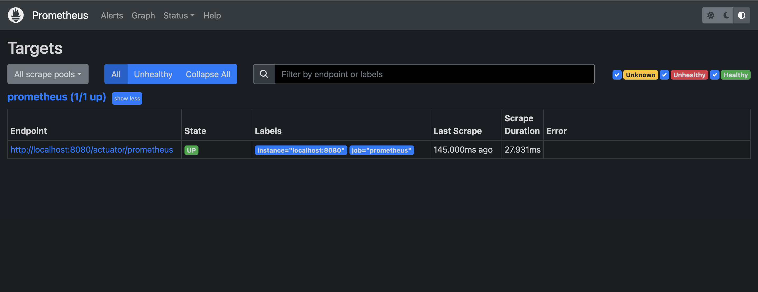
Task: Focus the Filter by endpoint or labels field
Action: [x=434, y=74]
